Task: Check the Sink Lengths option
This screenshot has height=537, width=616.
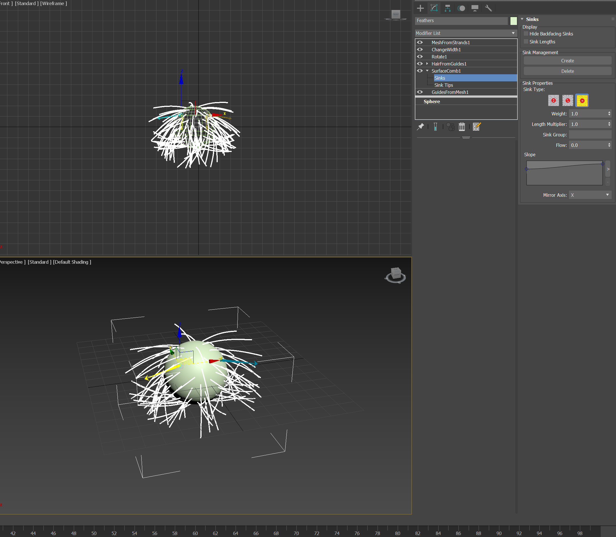Action: [526, 42]
